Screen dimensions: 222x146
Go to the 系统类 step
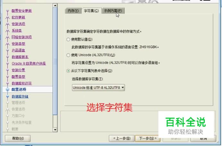[x=17, y=30]
